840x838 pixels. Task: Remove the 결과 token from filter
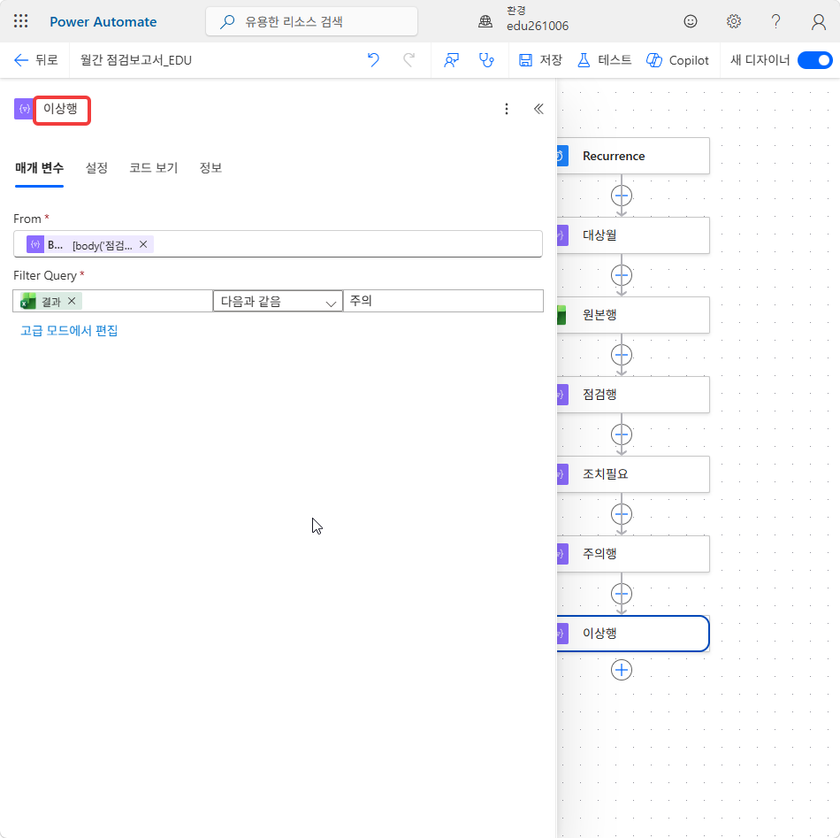pos(72,302)
